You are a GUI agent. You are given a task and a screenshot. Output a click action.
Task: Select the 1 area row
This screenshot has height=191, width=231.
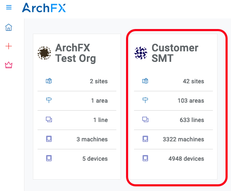pos(77,101)
